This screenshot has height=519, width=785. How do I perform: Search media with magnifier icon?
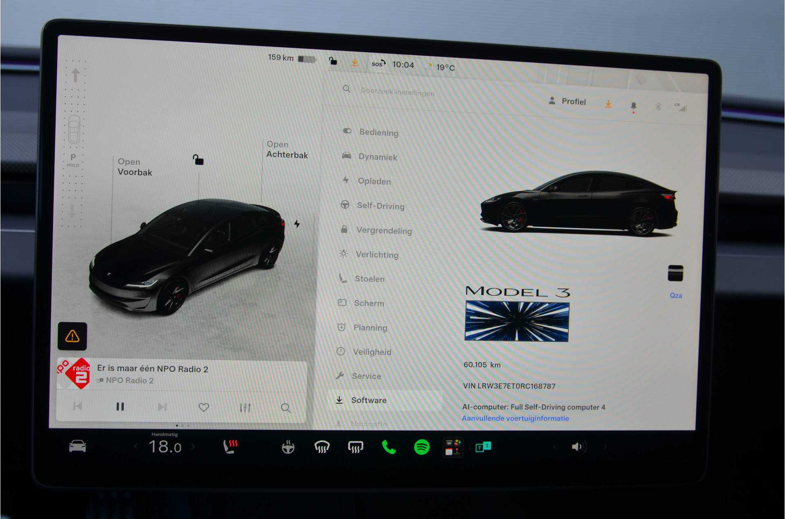(x=286, y=408)
